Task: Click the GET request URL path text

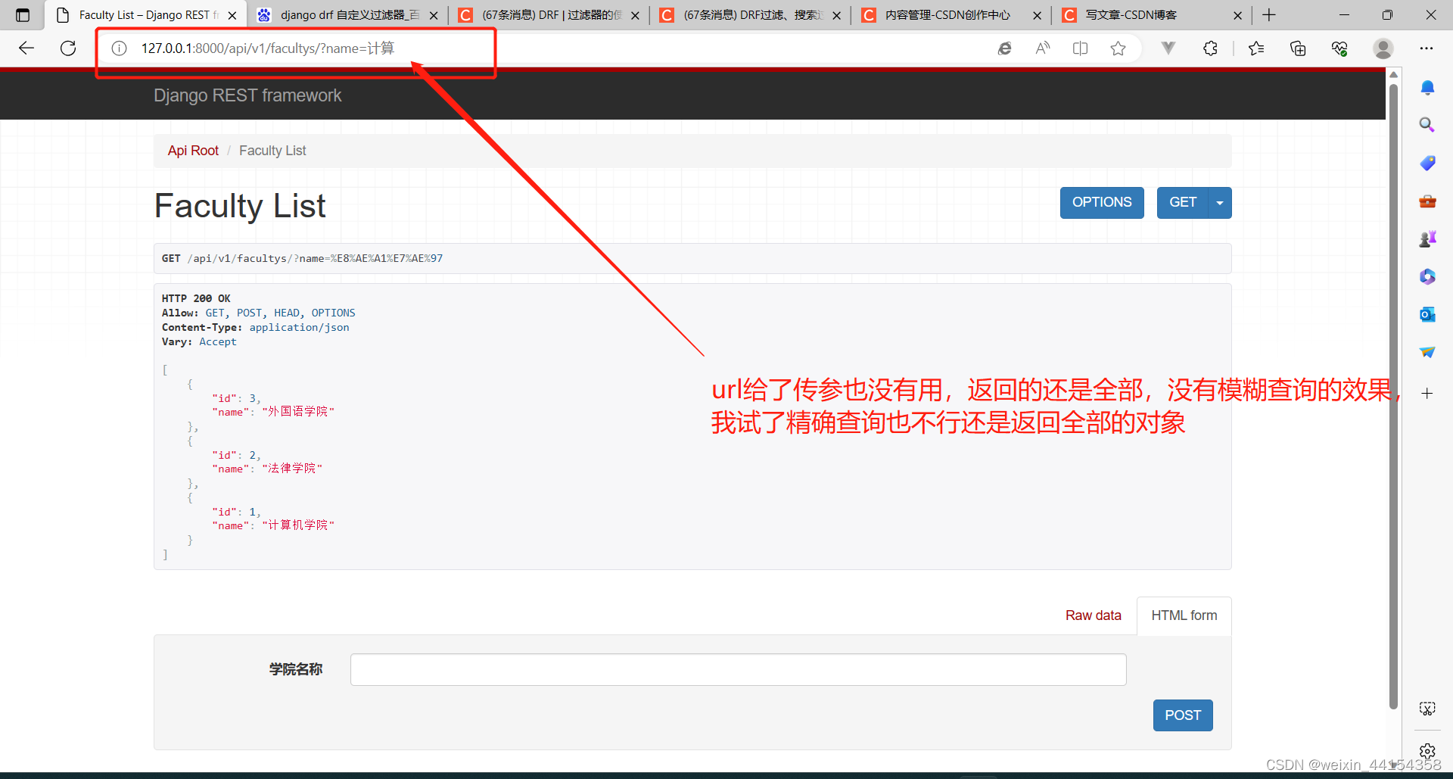Action: 315,258
